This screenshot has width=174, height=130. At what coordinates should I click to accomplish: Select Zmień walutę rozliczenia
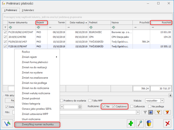click(x=37, y=93)
